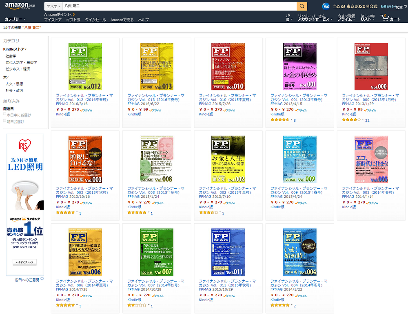Open 広告へのご意見 feedback link

point(27,280)
